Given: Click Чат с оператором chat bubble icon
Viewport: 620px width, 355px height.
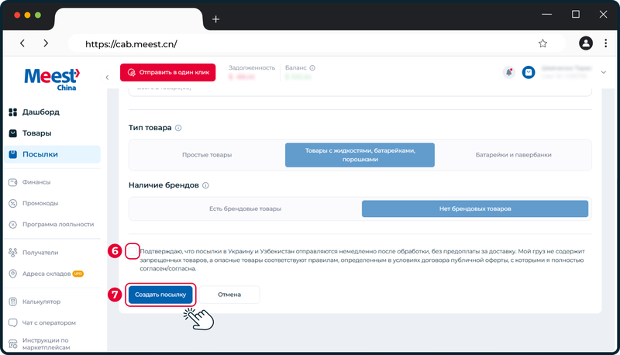Looking at the screenshot, I should [x=12, y=323].
